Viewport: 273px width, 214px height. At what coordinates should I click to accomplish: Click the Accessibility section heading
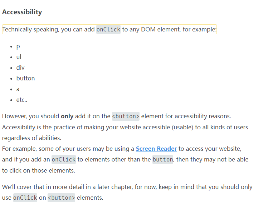(22, 12)
